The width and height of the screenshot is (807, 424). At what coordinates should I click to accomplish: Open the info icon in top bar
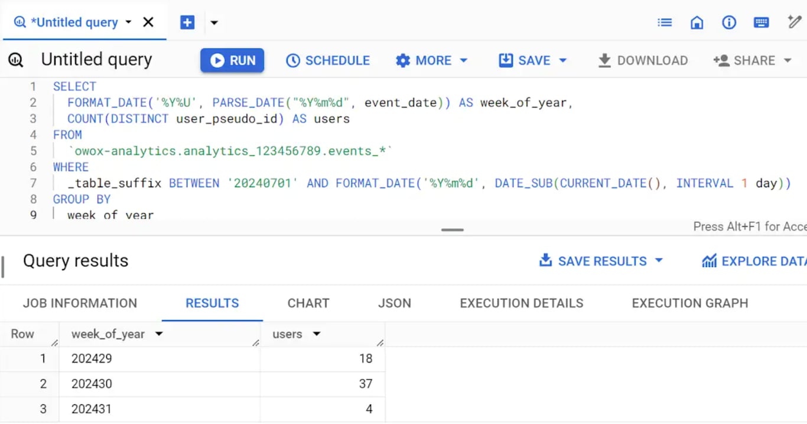point(729,22)
